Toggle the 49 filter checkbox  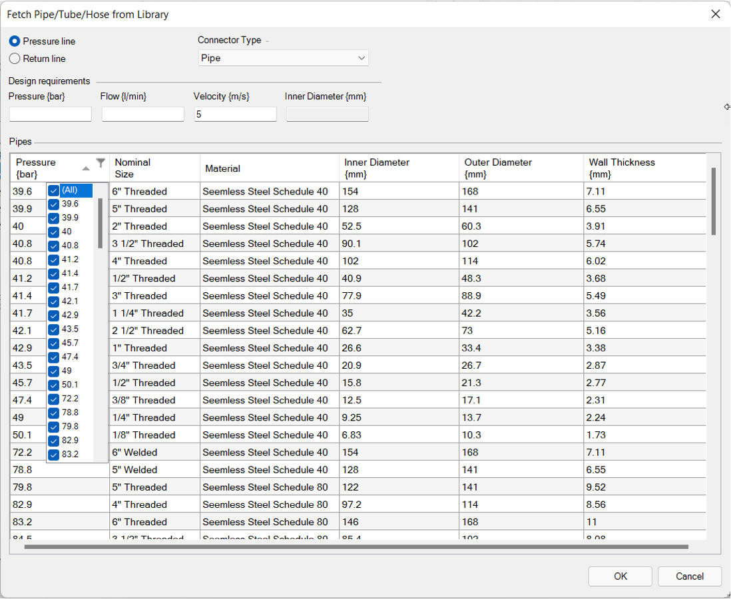(x=54, y=371)
